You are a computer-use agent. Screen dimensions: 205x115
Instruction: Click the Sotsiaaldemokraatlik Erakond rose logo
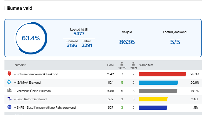pyautogui.click(x=9, y=74)
